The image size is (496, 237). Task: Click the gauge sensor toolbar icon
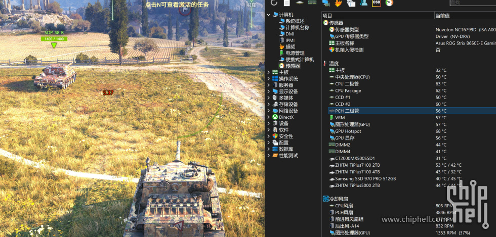pos(389,3)
